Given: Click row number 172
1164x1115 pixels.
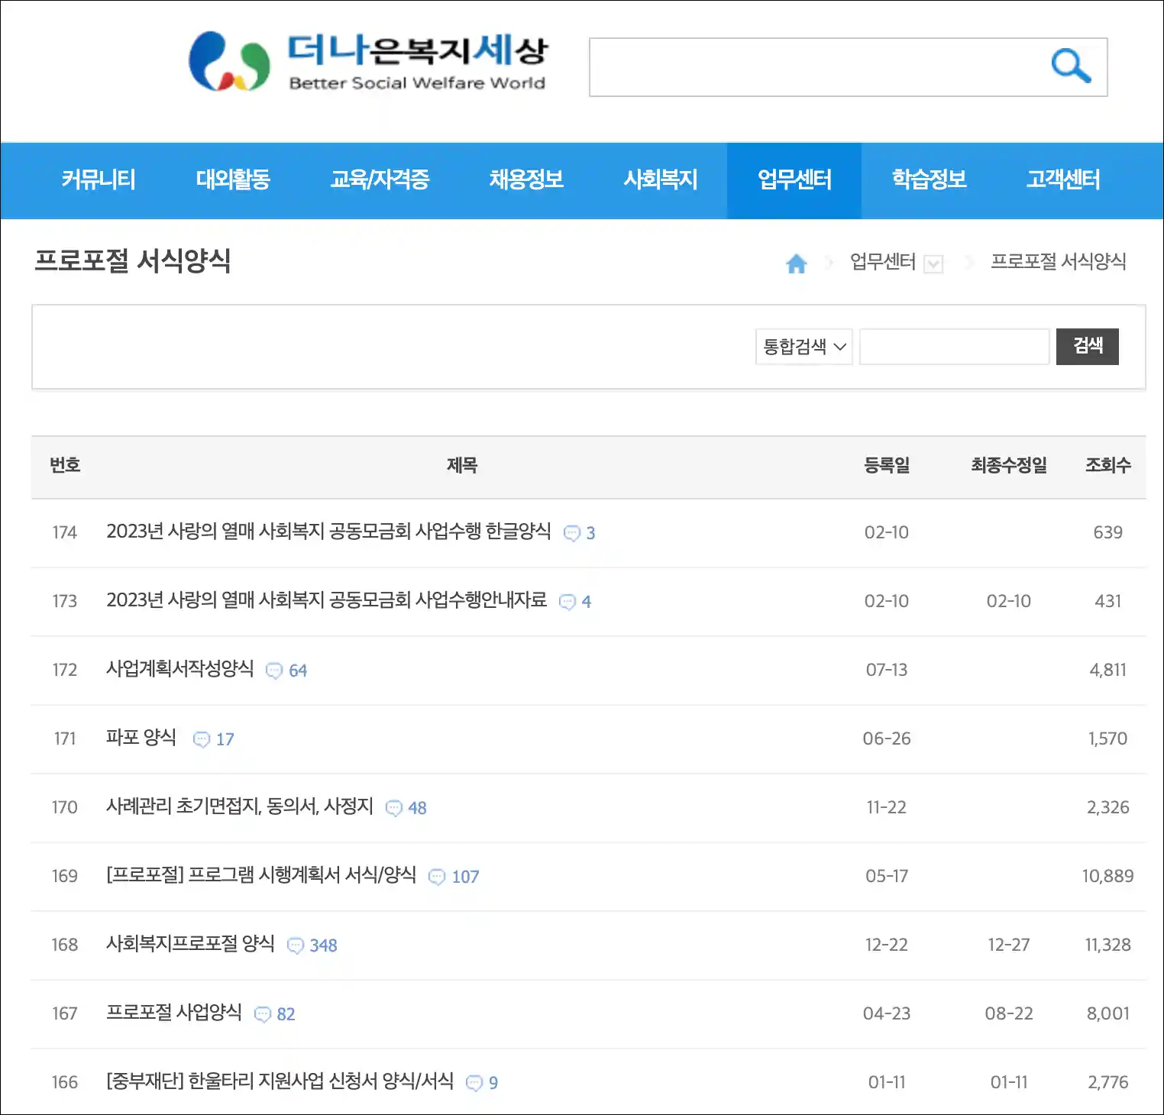Looking at the screenshot, I should [65, 670].
